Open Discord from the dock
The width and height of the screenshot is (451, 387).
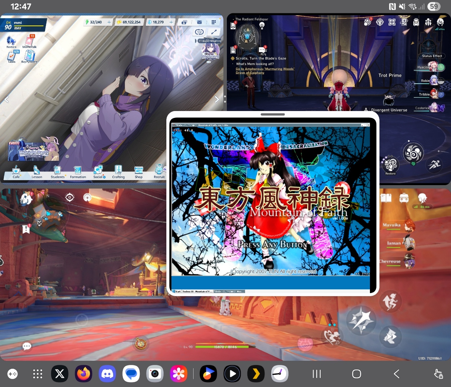click(107, 374)
